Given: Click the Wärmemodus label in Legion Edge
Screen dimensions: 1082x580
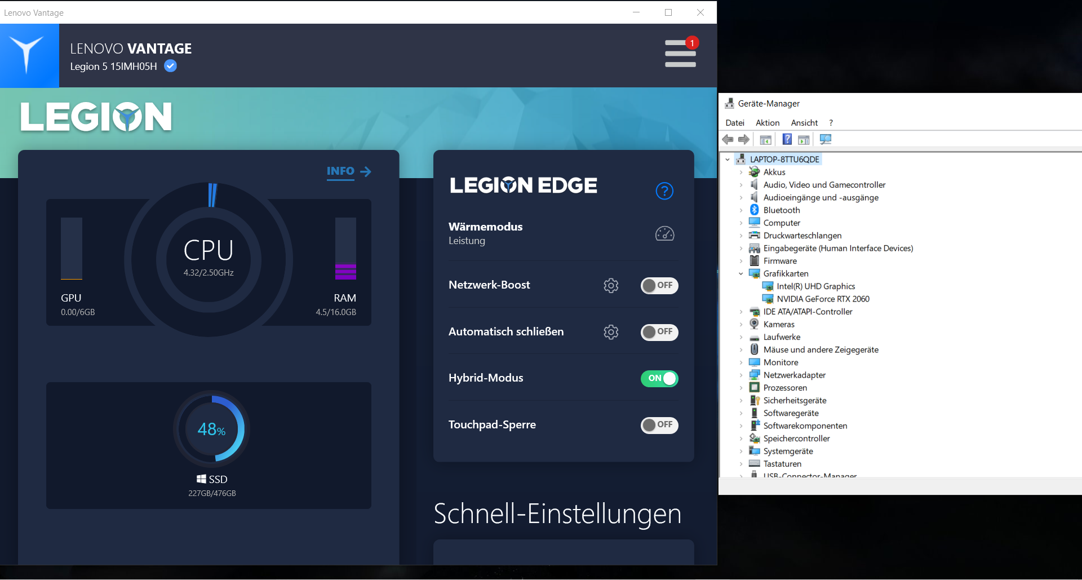Looking at the screenshot, I should 486,227.
